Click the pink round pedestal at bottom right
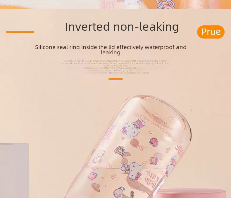Viewport: 231px width, 198px height. point(190,193)
